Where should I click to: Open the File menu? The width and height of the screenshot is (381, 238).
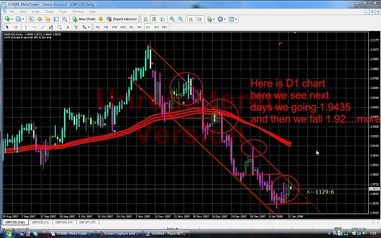(12, 12)
